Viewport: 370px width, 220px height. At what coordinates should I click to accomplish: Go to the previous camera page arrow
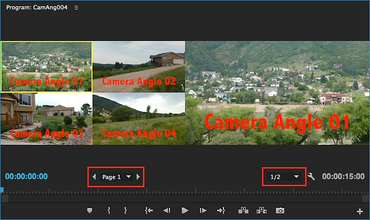point(94,177)
